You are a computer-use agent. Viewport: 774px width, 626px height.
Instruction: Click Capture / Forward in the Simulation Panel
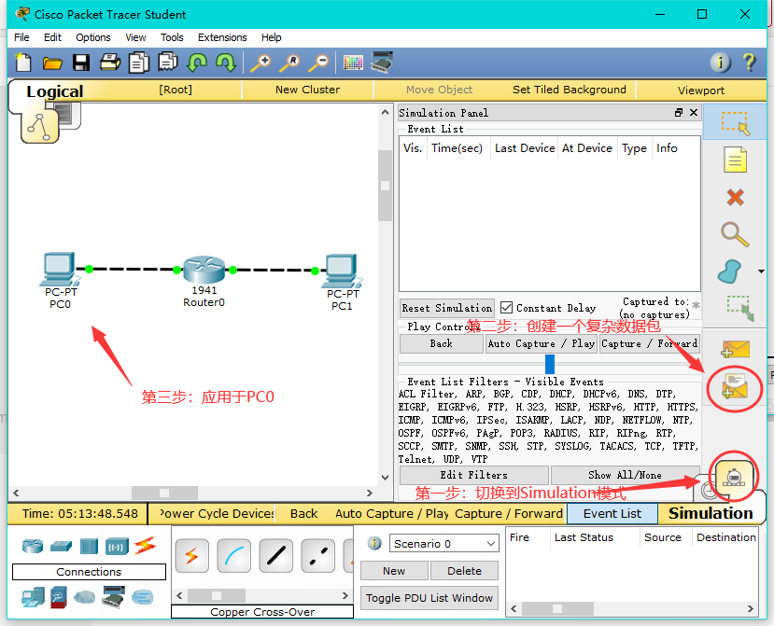pyautogui.click(x=649, y=343)
